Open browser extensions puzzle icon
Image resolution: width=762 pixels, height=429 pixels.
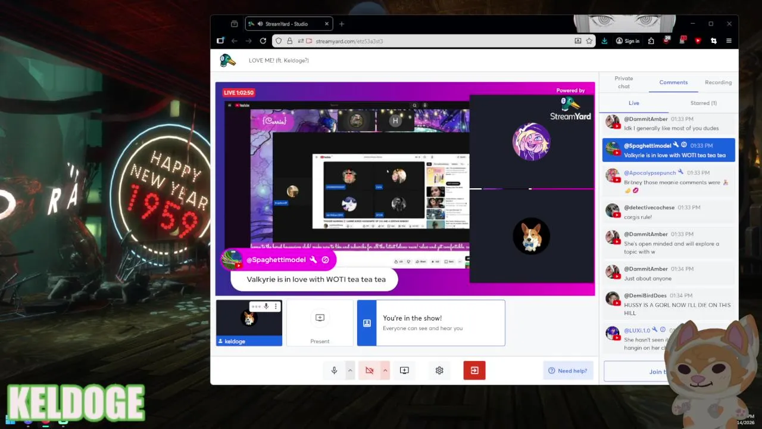click(651, 41)
